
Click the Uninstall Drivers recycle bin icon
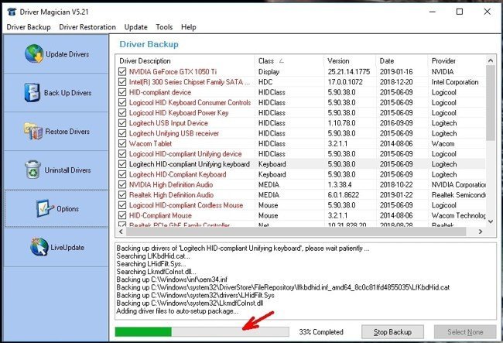pyautogui.click(x=33, y=170)
